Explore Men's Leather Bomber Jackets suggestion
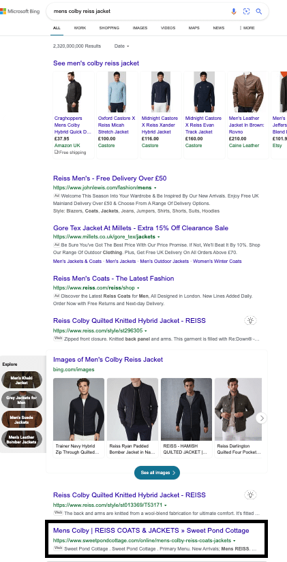 pos(22,439)
